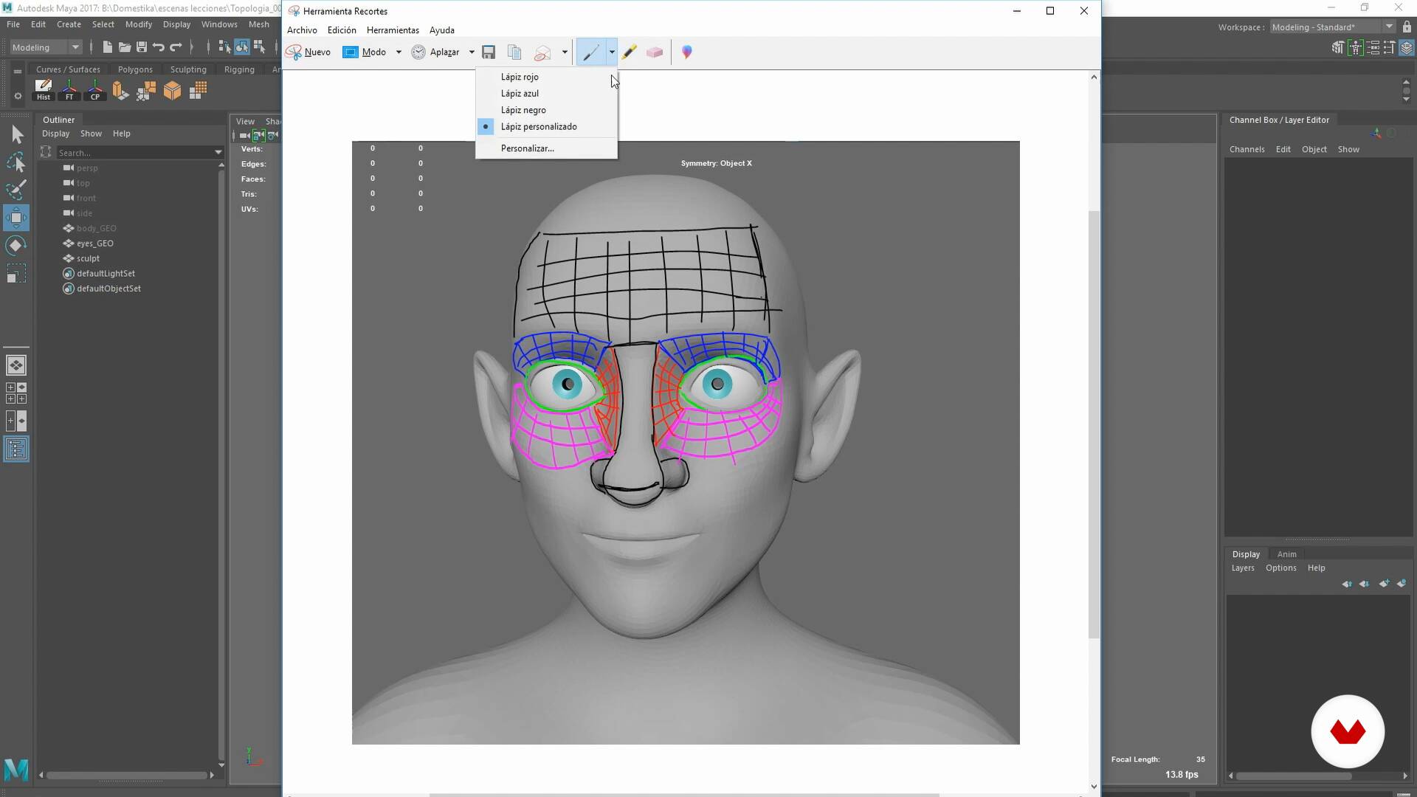Click Maya's save scene icon
Image resolution: width=1417 pixels, height=797 pixels.
pyautogui.click(x=142, y=47)
